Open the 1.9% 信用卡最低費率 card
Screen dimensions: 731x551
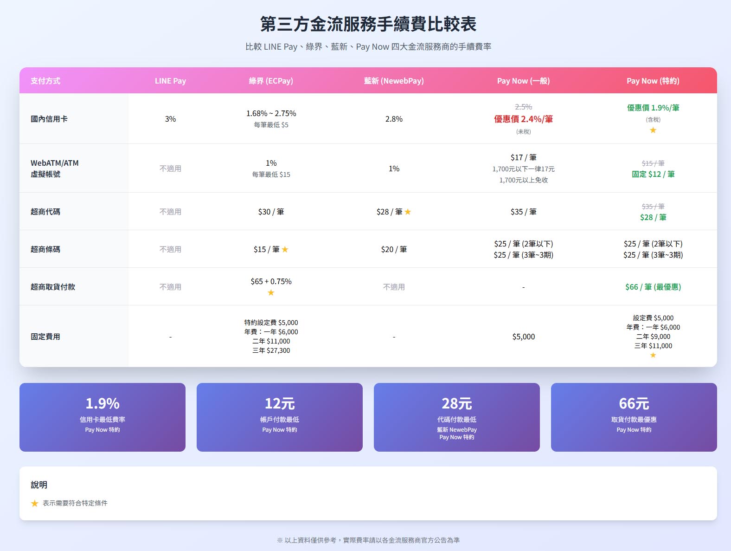pyautogui.click(x=103, y=417)
